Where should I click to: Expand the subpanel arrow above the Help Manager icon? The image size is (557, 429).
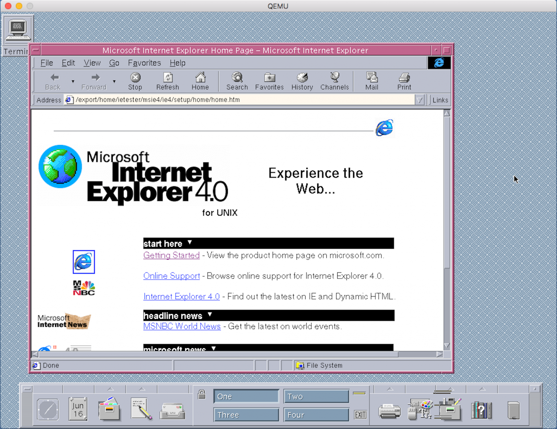[483, 389]
